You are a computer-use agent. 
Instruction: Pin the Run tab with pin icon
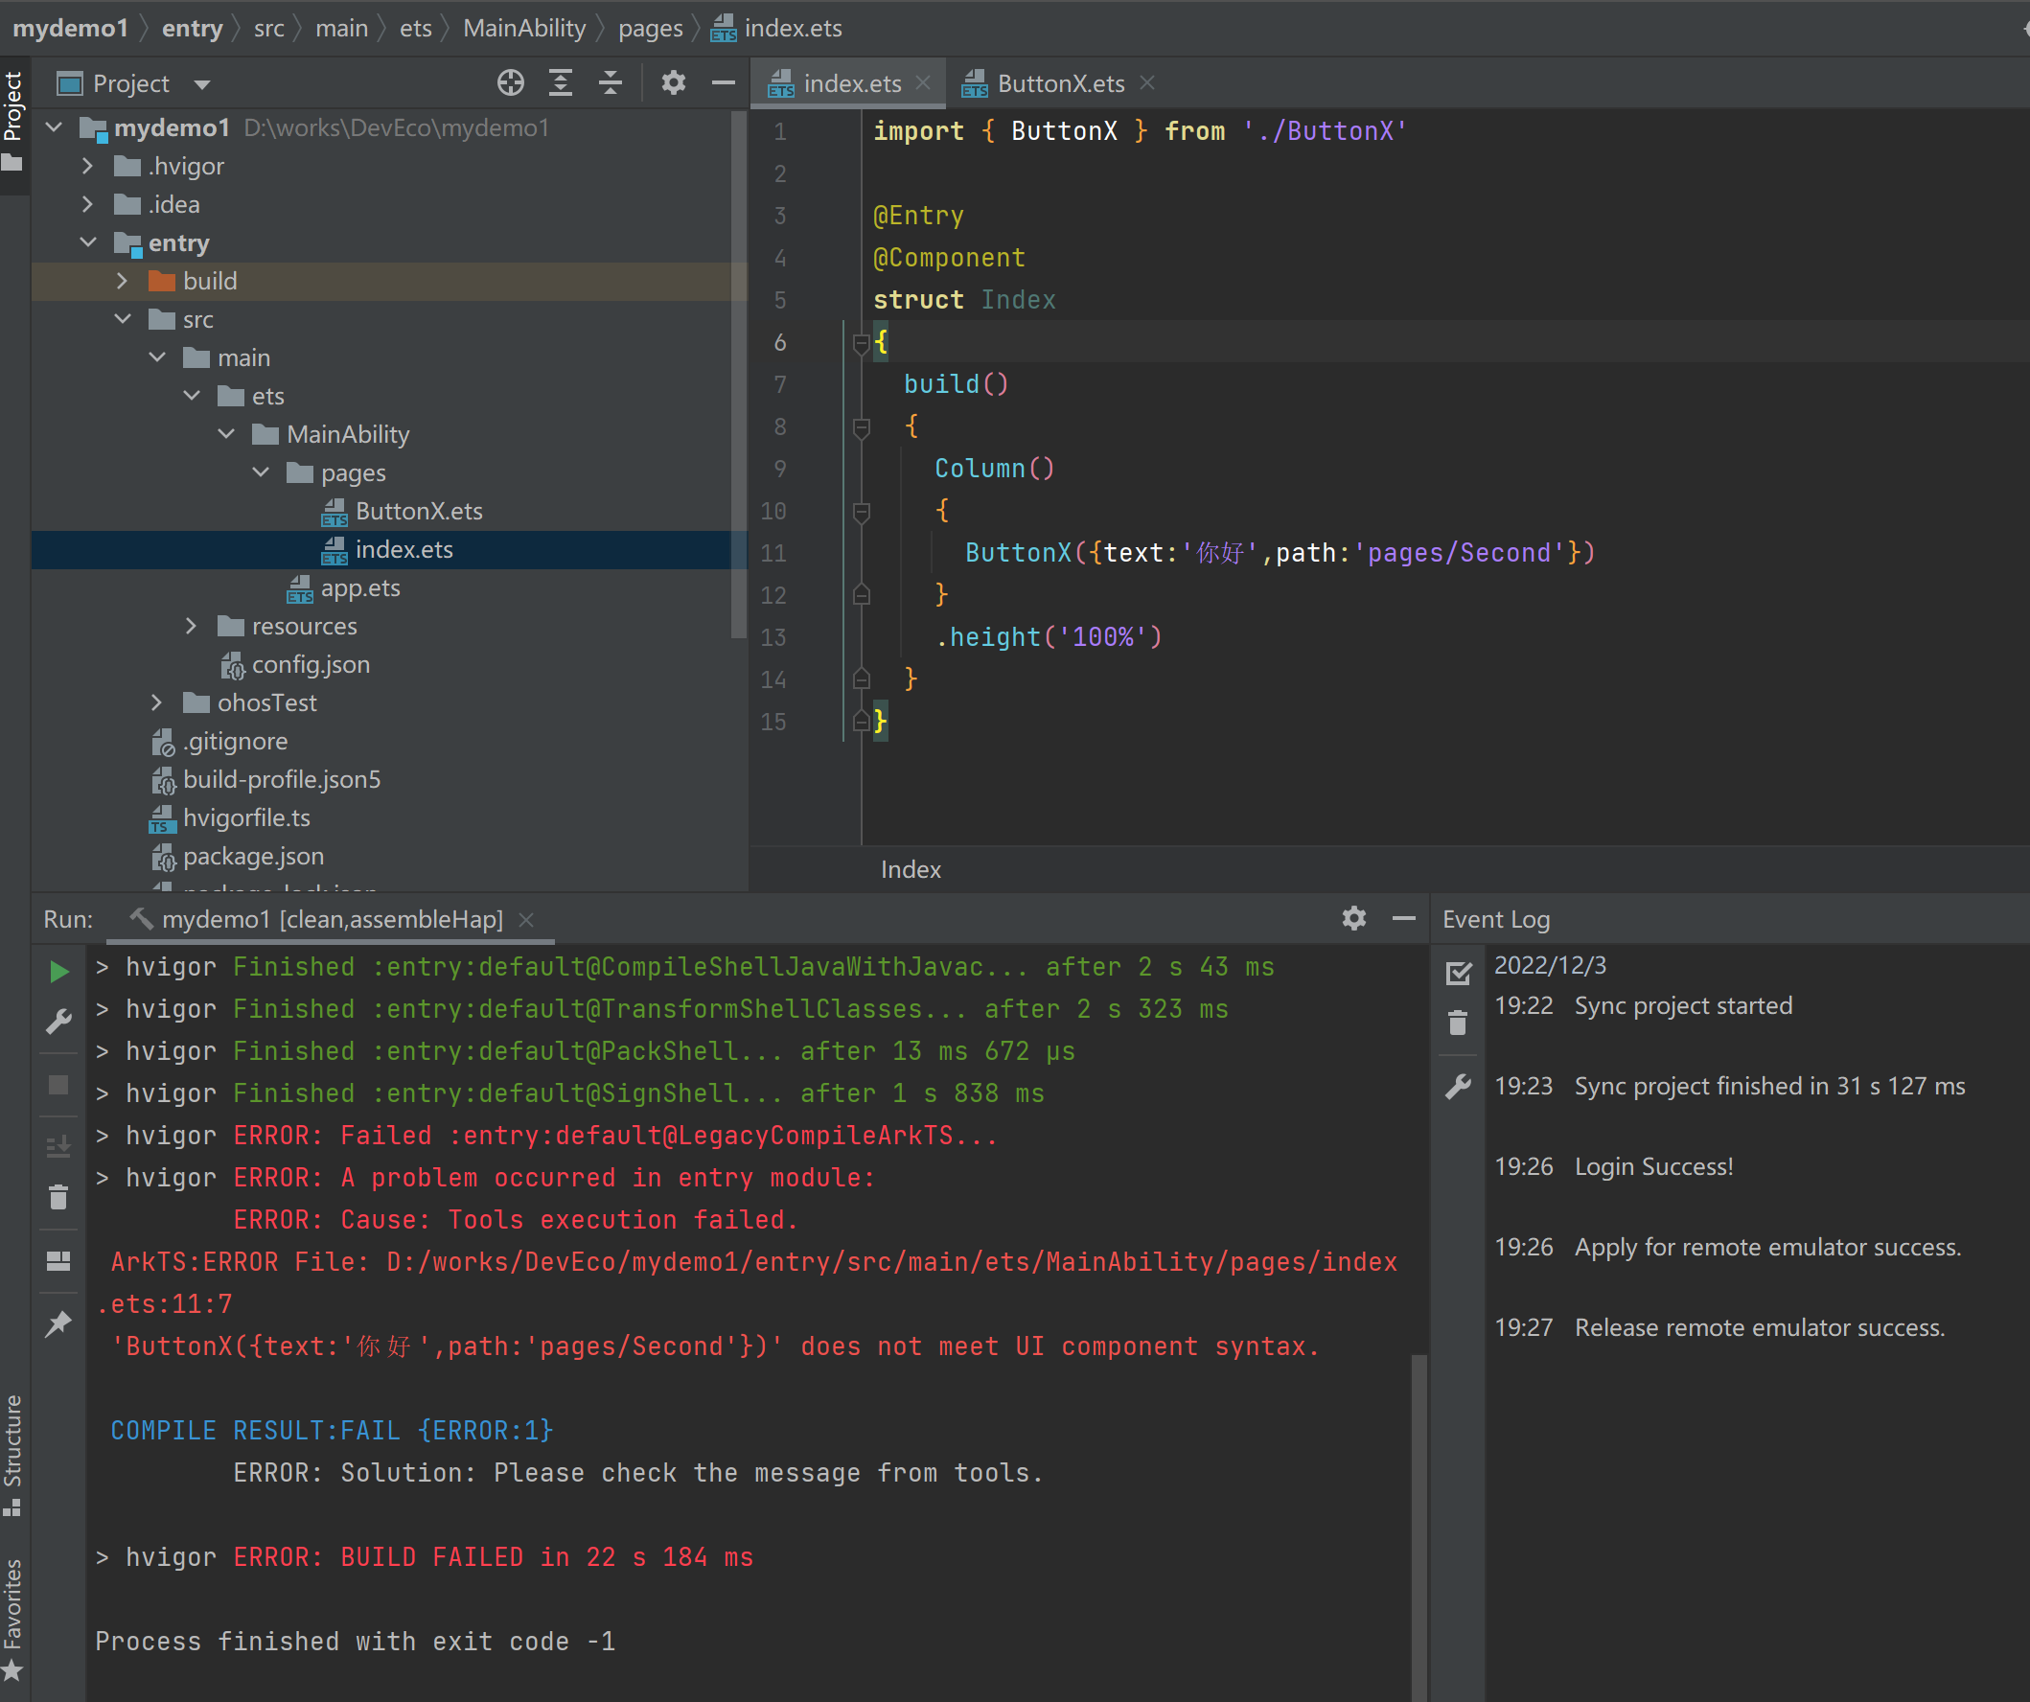coord(59,1323)
